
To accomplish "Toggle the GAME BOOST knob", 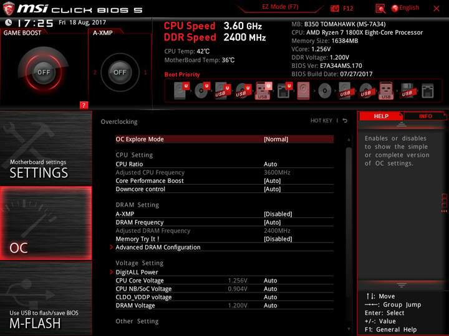I will coord(44,72).
